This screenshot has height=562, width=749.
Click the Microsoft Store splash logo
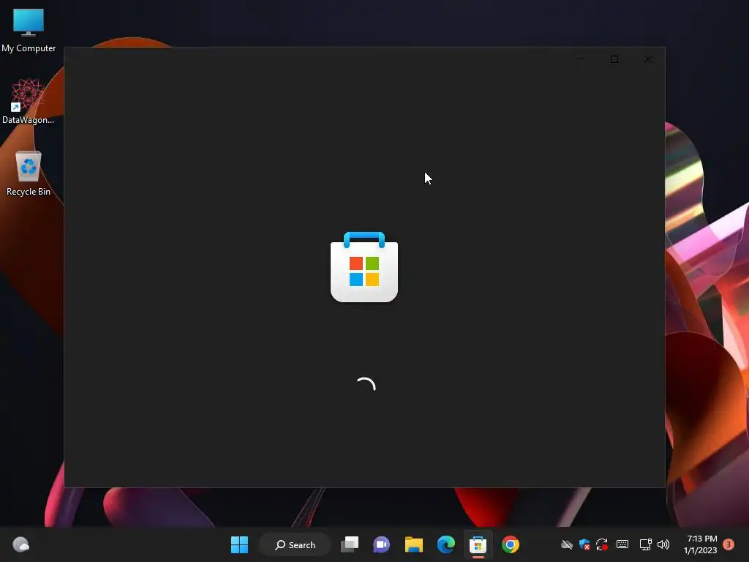(364, 267)
